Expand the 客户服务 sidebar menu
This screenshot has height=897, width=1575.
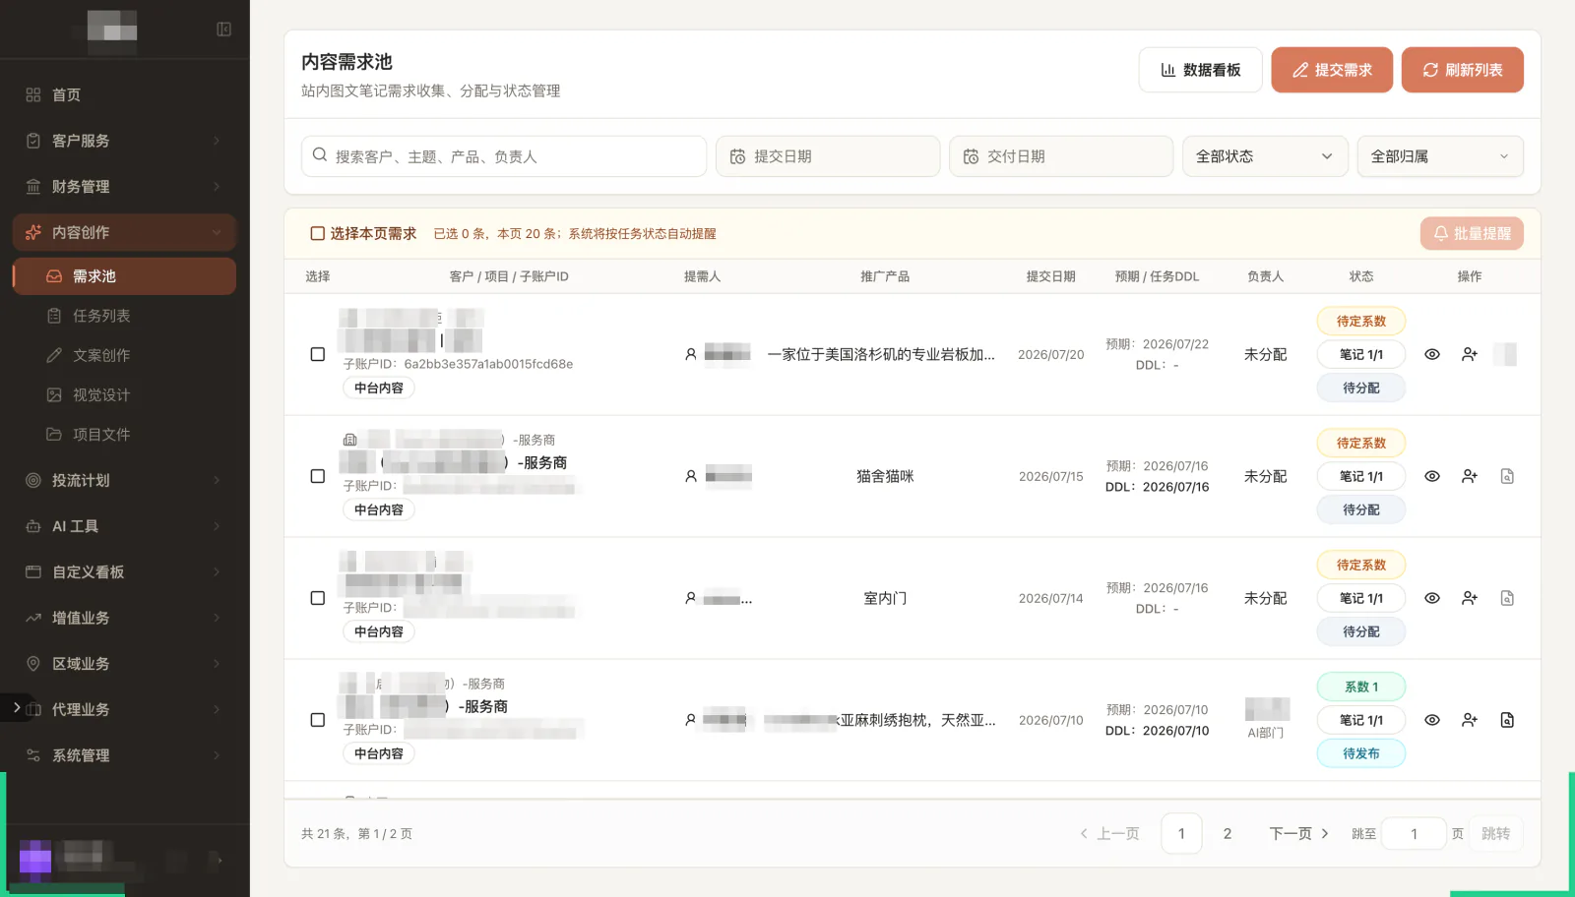(x=124, y=141)
